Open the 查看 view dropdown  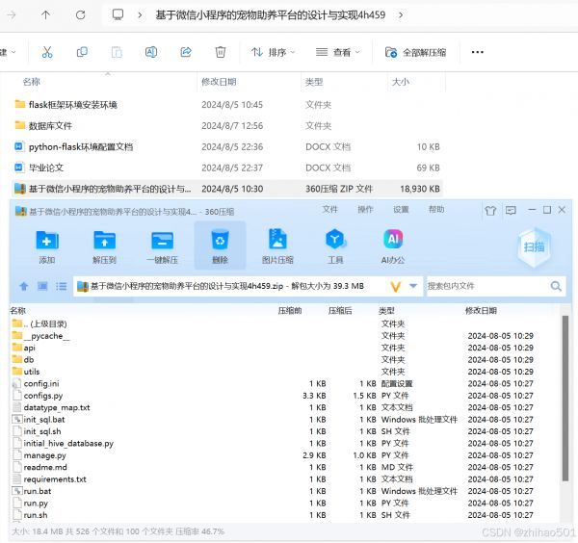click(337, 52)
